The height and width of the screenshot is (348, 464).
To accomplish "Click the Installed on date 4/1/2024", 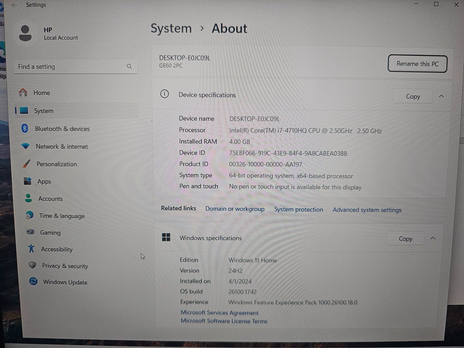I will point(240,281).
